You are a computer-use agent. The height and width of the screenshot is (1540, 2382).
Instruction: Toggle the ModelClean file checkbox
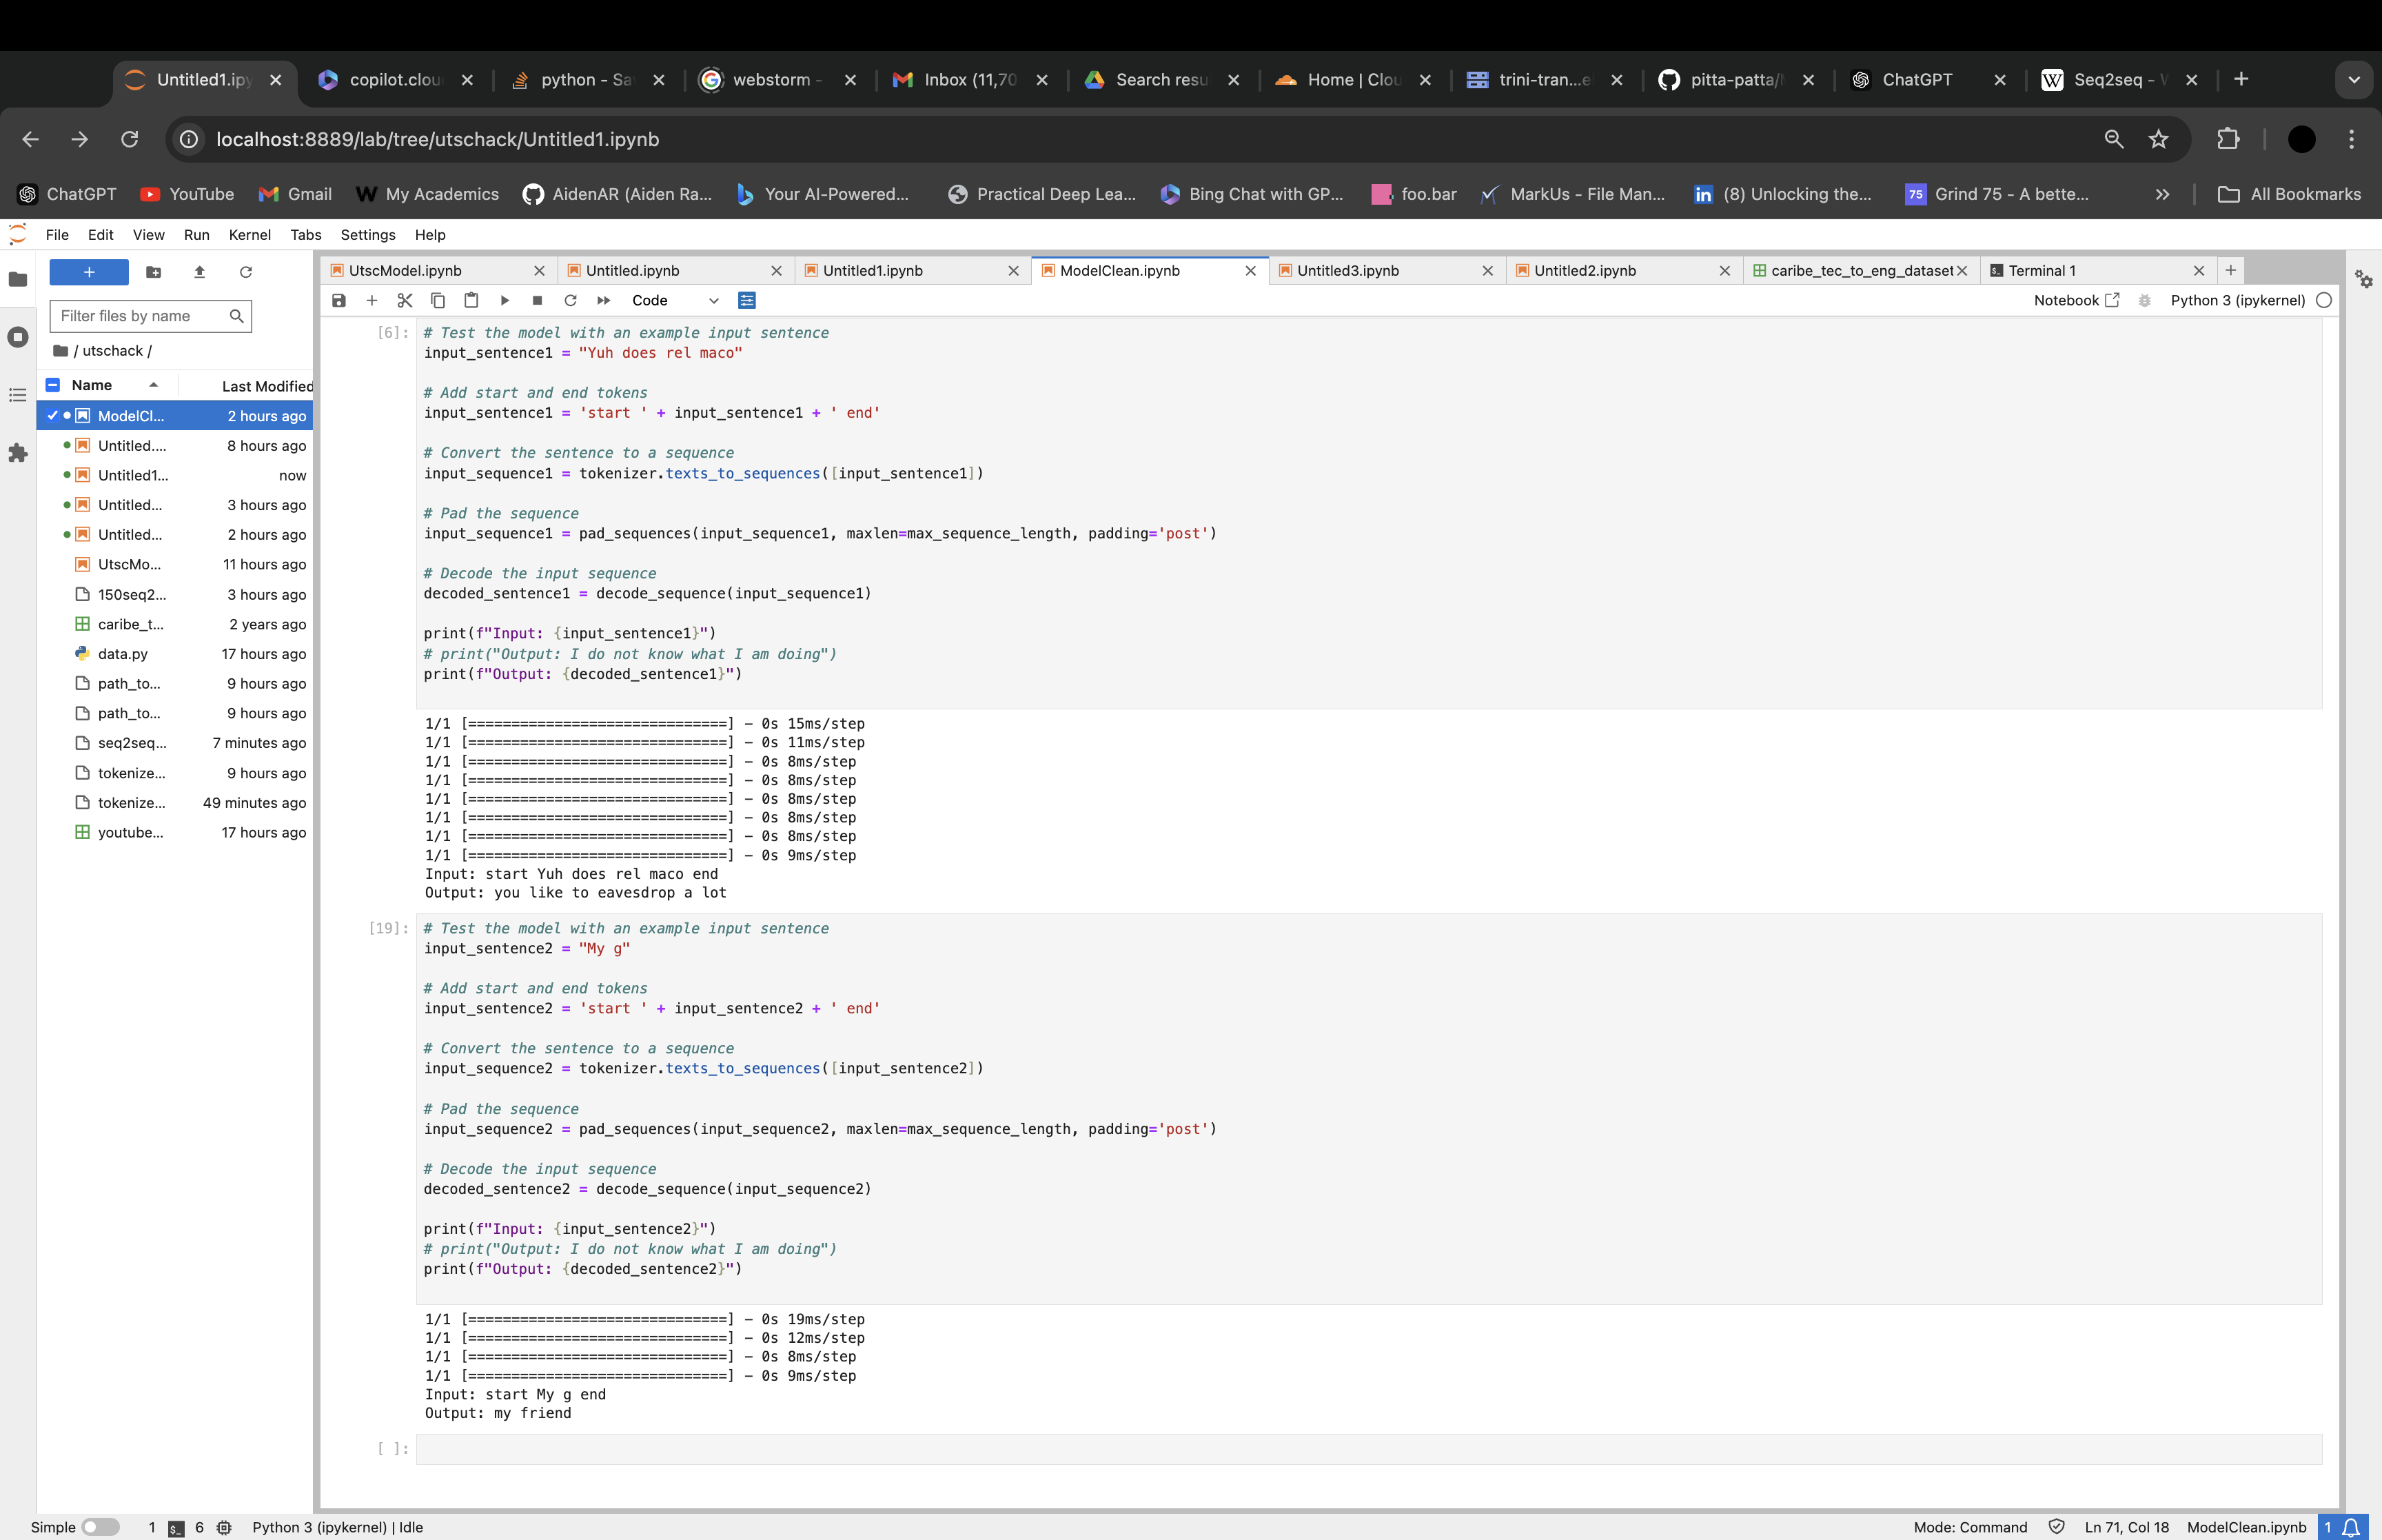[53, 416]
